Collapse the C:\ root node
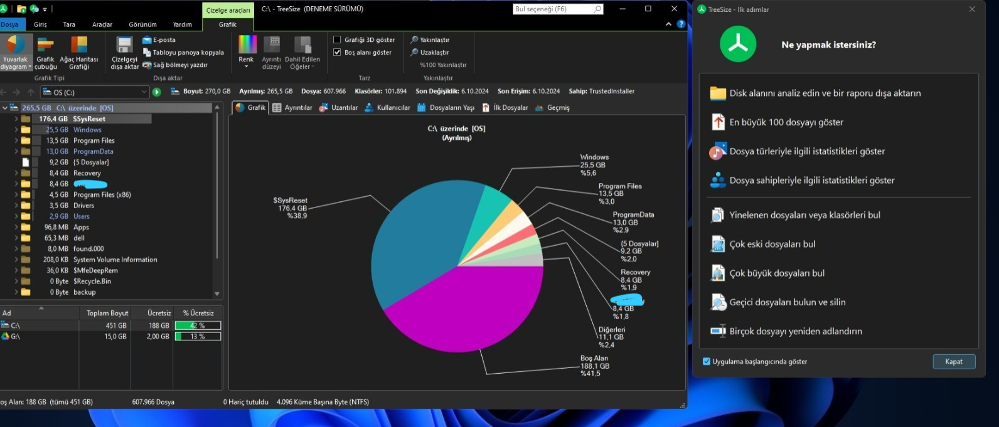The width and height of the screenshot is (999, 427). [x=4, y=108]
